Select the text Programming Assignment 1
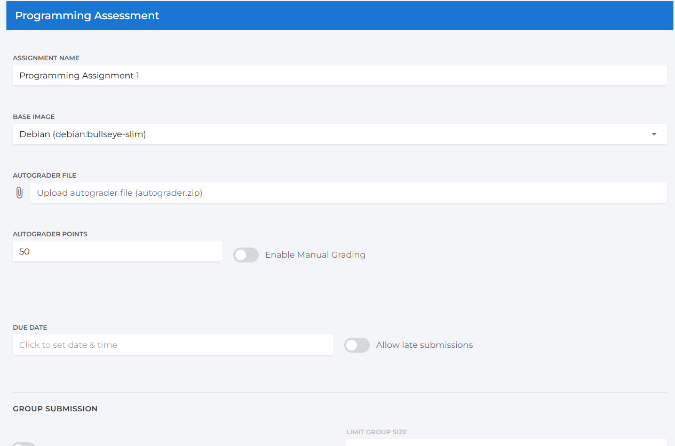This screenshot has width=675, height=446. (79, 75)
